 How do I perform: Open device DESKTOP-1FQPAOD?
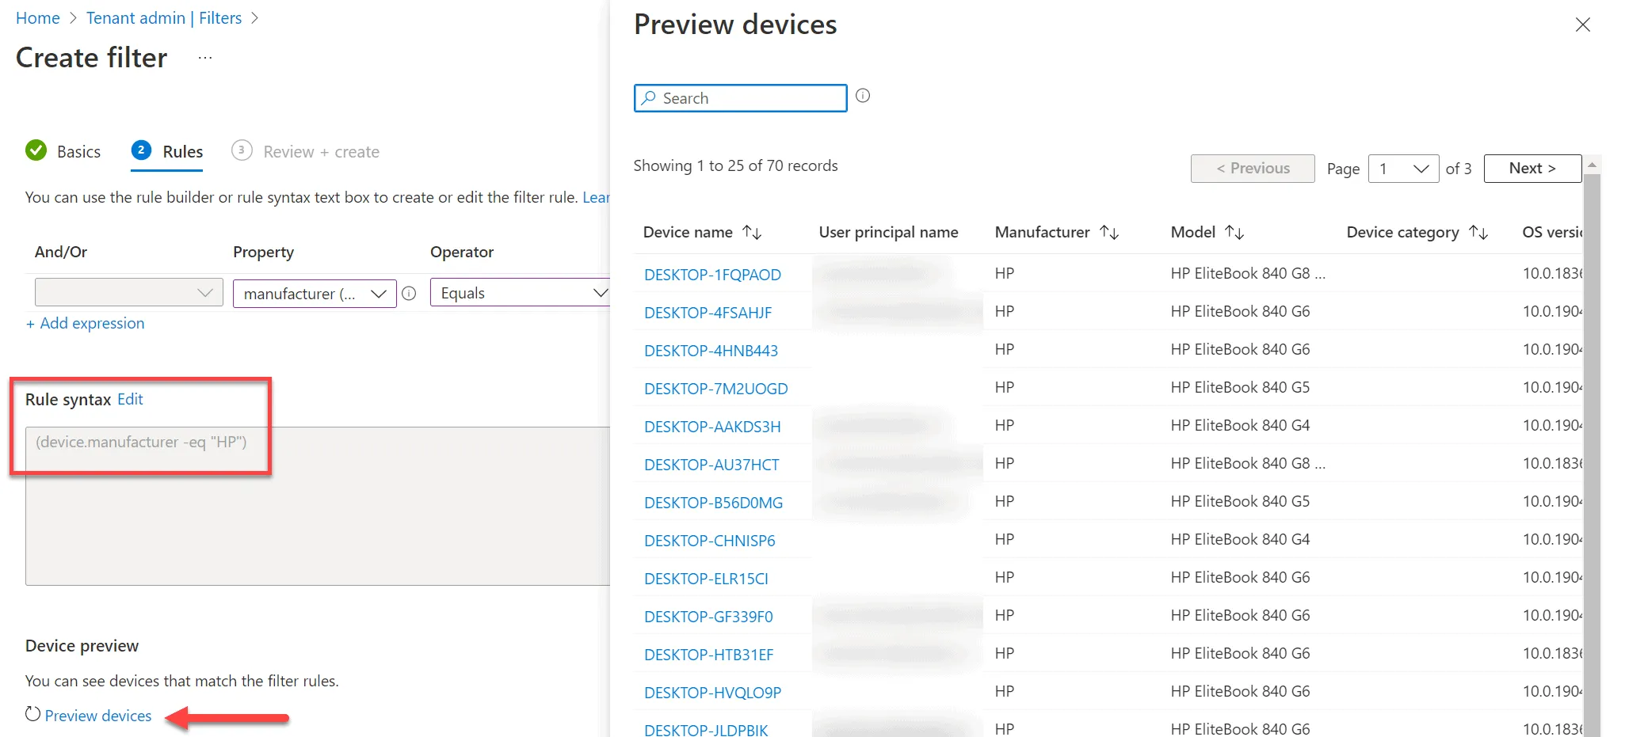(712, 275)
